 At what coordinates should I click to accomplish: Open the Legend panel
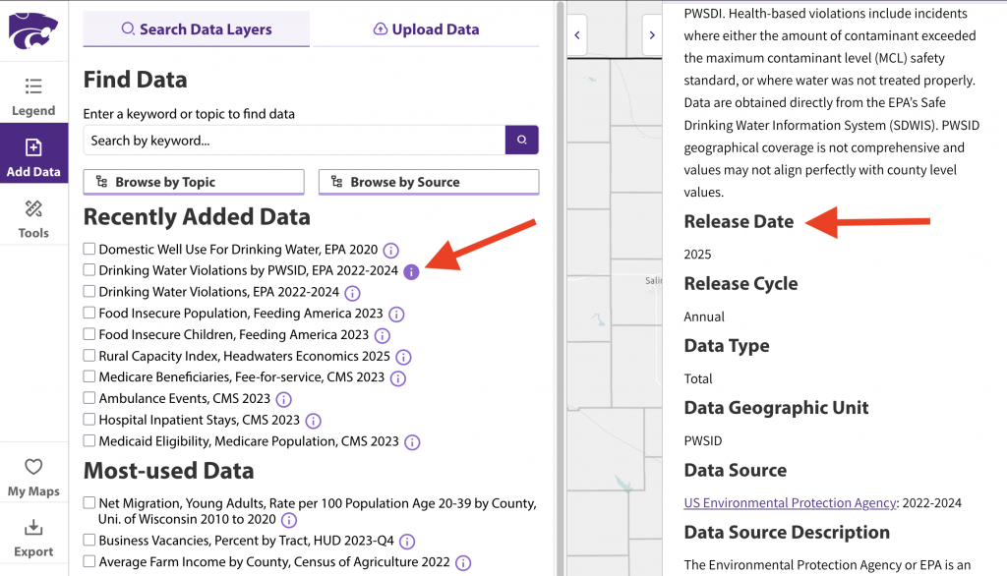point(33,95)
